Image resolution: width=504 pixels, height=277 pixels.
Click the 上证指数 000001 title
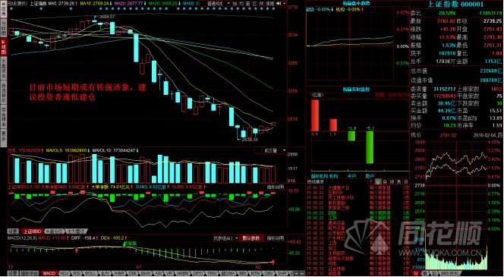455,5
